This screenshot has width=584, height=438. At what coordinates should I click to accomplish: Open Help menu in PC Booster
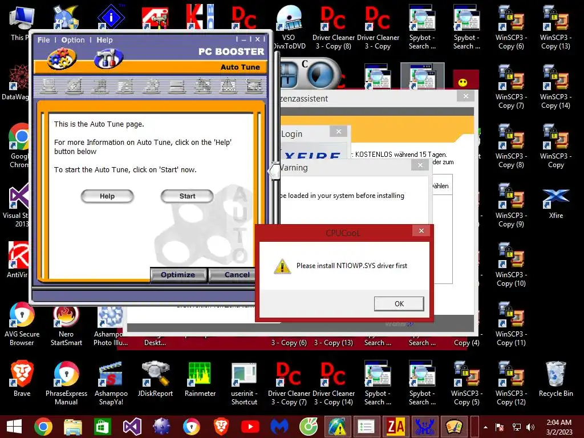tap(105, 40)
